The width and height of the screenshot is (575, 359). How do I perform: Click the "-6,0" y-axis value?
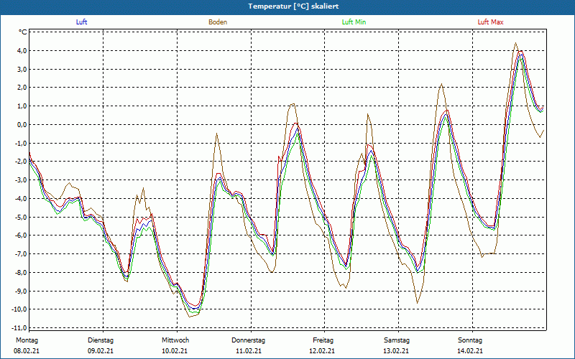[21, 236]
